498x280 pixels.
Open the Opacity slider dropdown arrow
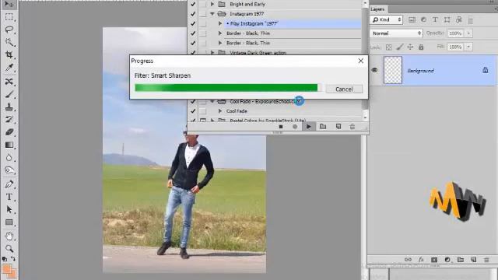coord(468,33)
